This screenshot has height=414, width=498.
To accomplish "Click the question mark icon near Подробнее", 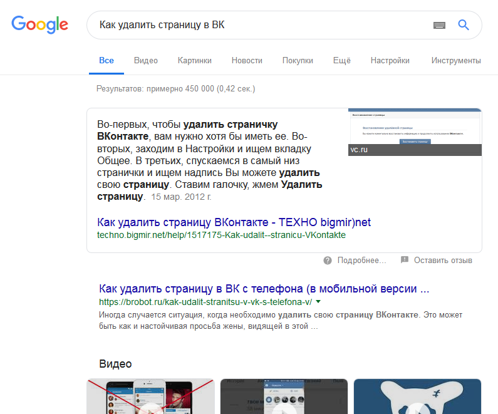I will click(328, 261).
